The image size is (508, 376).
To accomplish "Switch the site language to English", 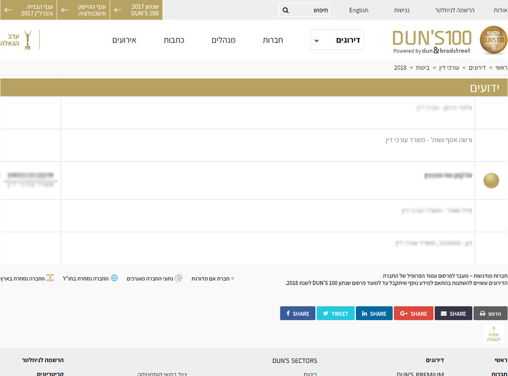I will coord(359,10).
